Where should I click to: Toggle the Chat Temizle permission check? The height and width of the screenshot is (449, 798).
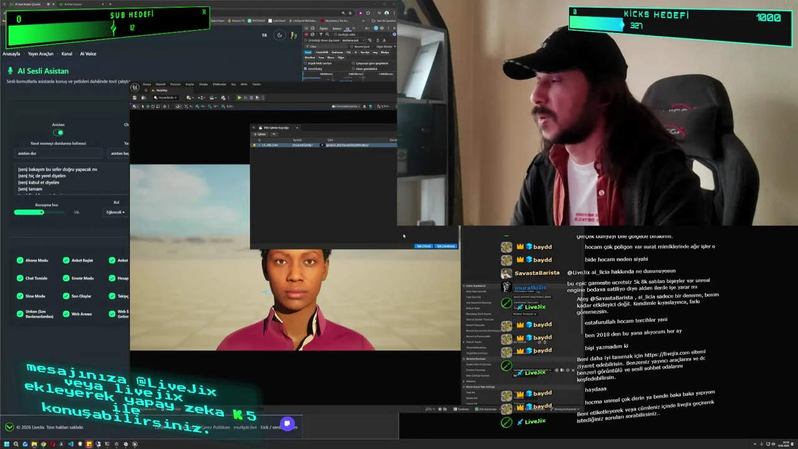(20, 278)
